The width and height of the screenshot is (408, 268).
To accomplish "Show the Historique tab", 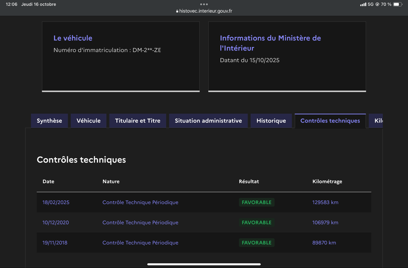I will click(271, 121).
